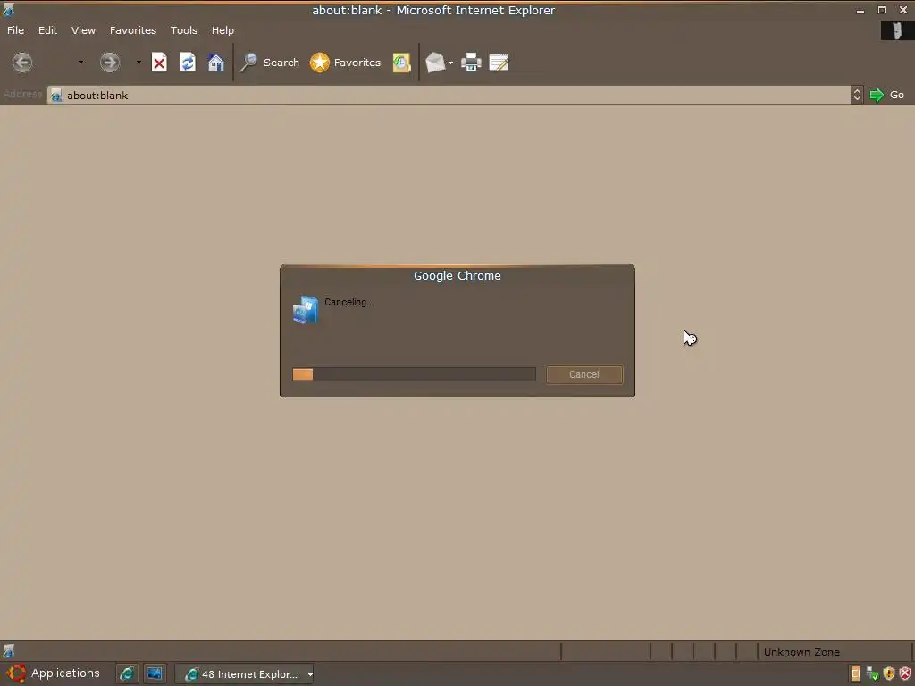Launch Internet Explorer quick-launch icon
The width and height of the screenshot is (915, 686).
click(x=126, y=673)
